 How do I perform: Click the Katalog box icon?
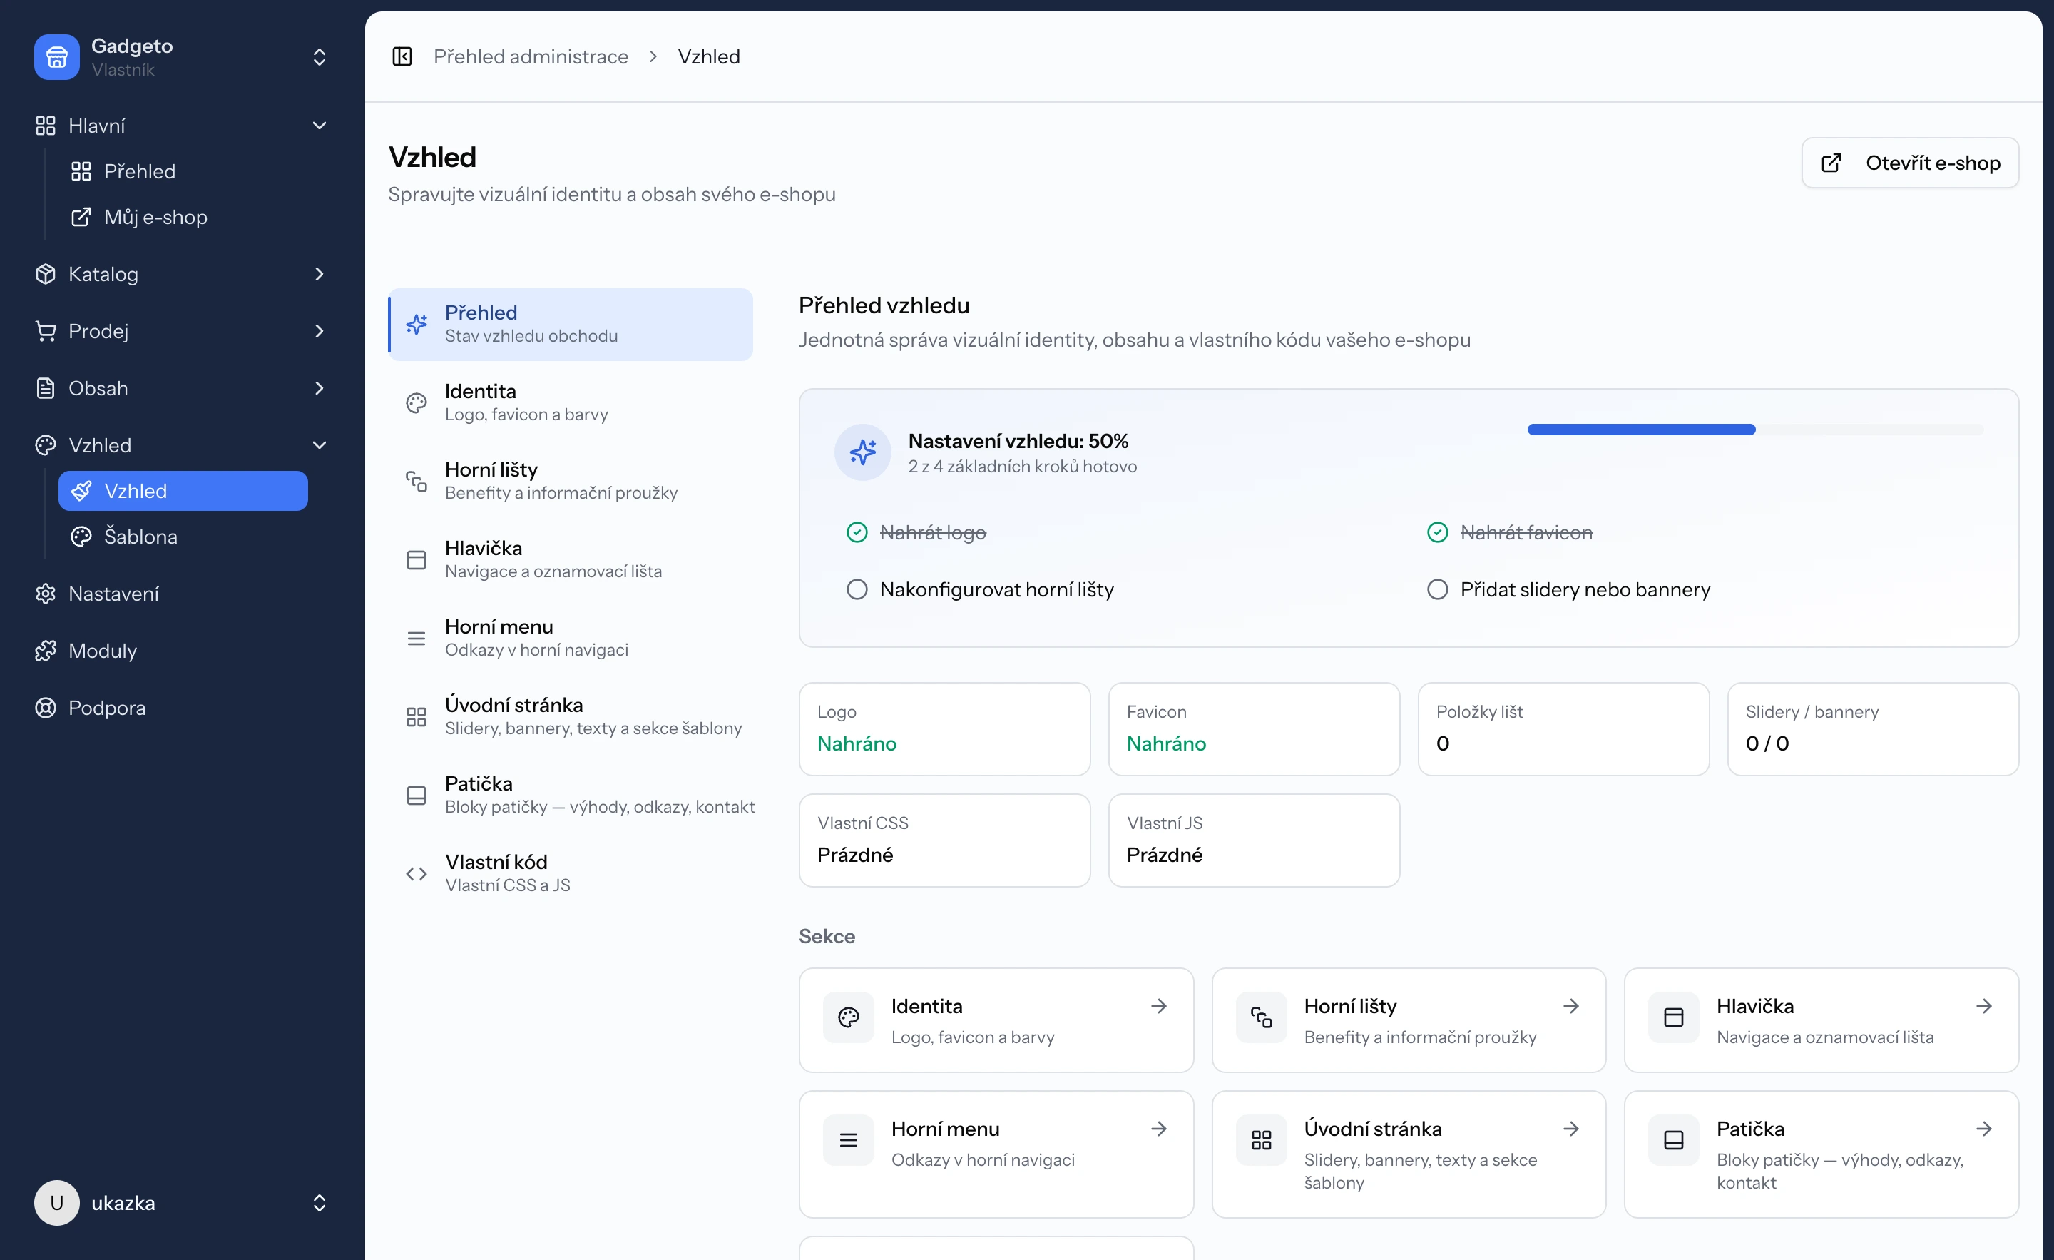pos(45,275)
